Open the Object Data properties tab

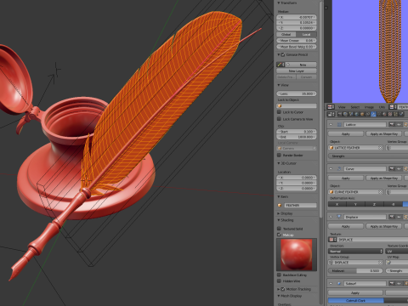[x=379, y=114]
